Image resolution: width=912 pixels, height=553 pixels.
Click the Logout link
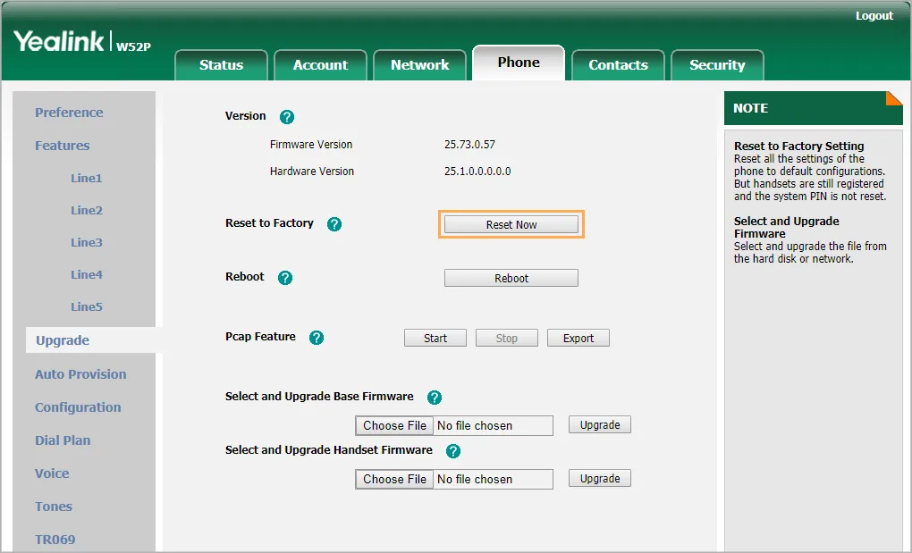[874, 16]
